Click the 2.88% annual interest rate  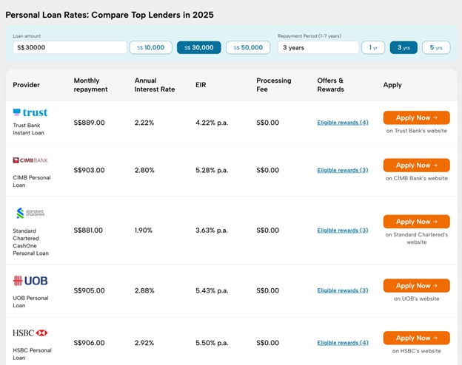point(144,290)
